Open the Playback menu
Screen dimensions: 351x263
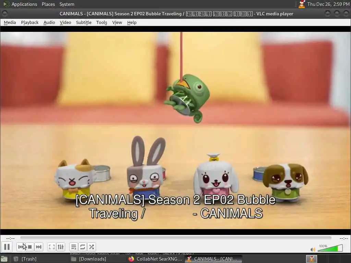point(30,22)
